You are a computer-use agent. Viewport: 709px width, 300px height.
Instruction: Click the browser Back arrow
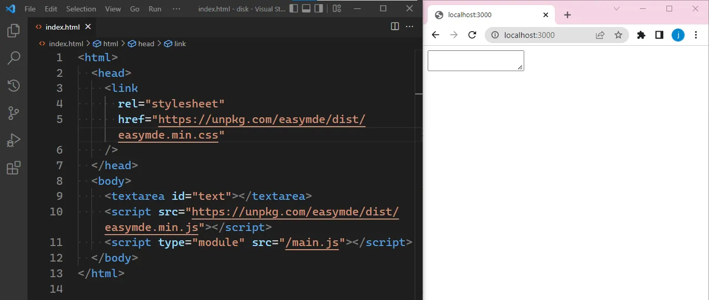coord(435,35)
